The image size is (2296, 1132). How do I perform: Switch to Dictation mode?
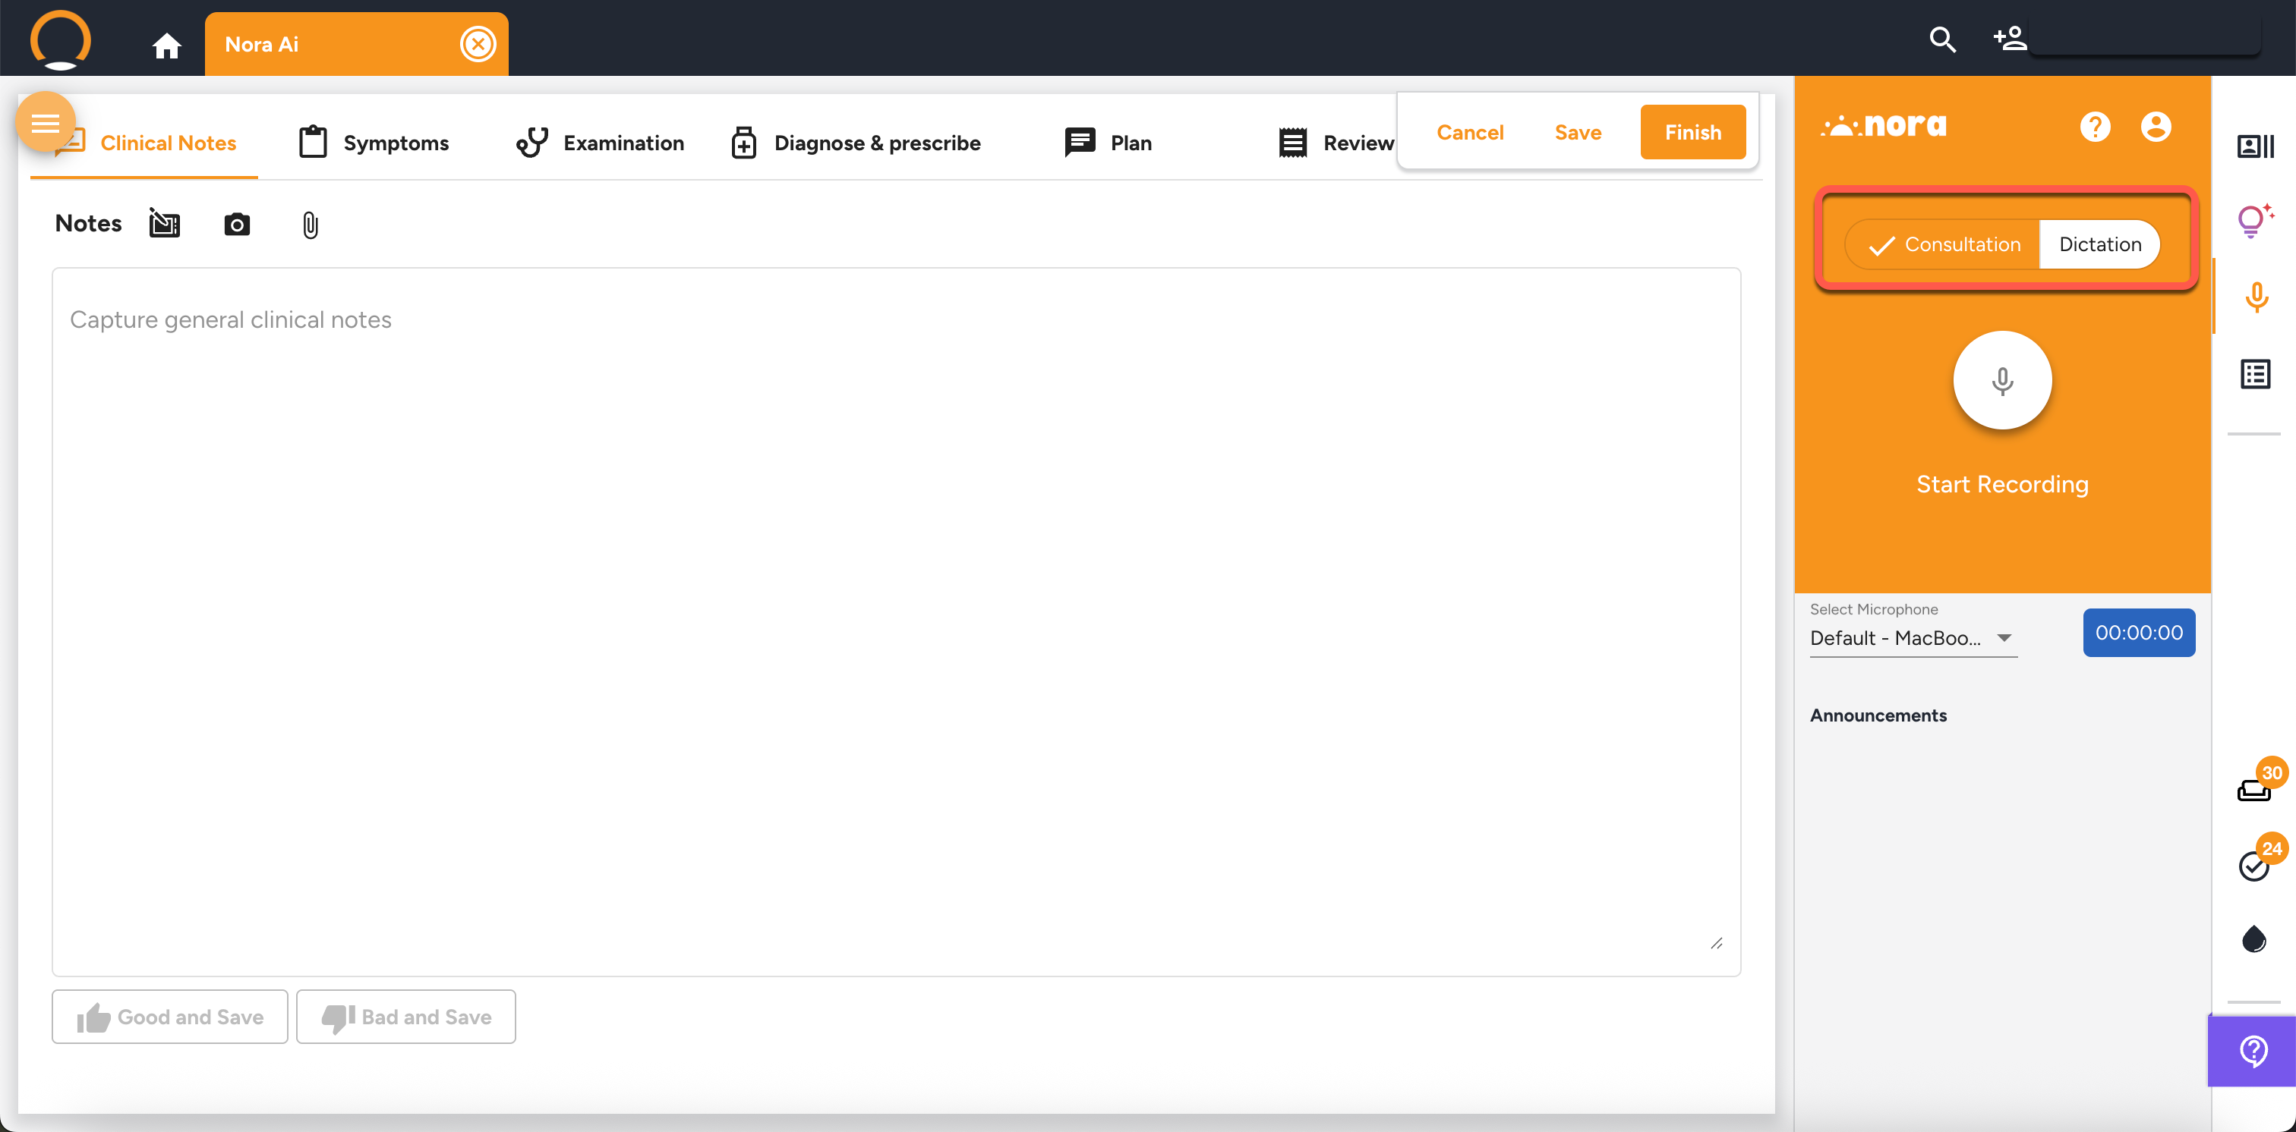(x=2099, y=245)
